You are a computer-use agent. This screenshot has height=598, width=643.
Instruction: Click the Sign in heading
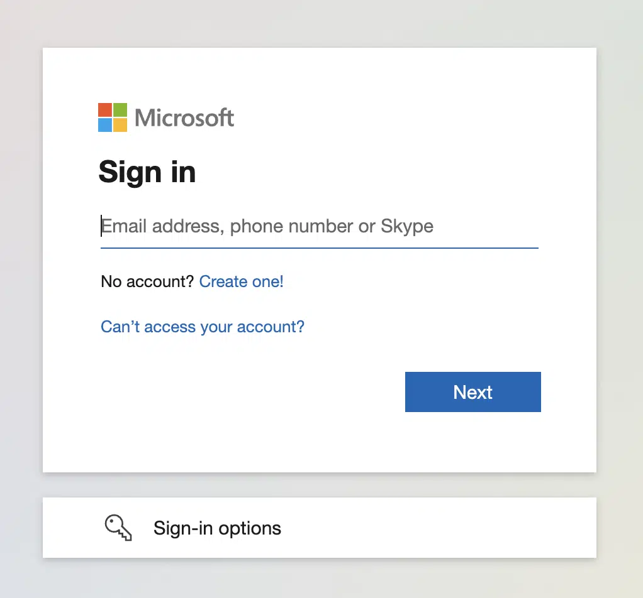[x=147, y=172]
